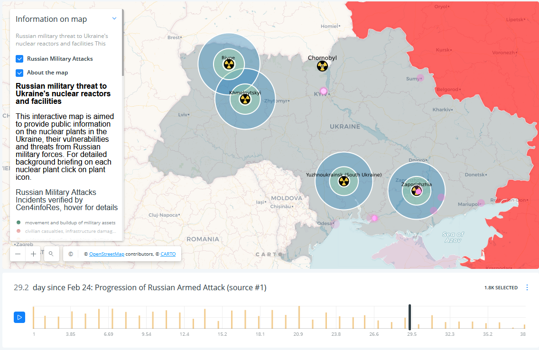Zoom out the map with minus button
539x350 pixels.
click(18, 254)
